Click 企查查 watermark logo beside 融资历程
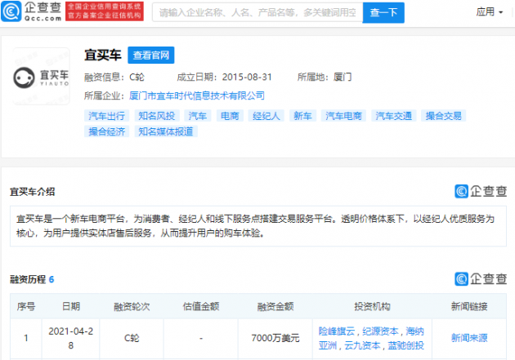The height and width of the screenshot is (360, 515). 480,279
